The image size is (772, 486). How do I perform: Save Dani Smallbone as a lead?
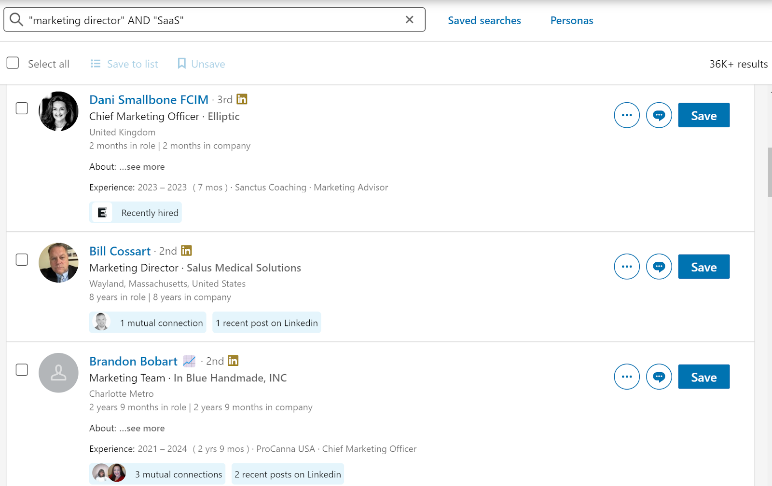704,115
